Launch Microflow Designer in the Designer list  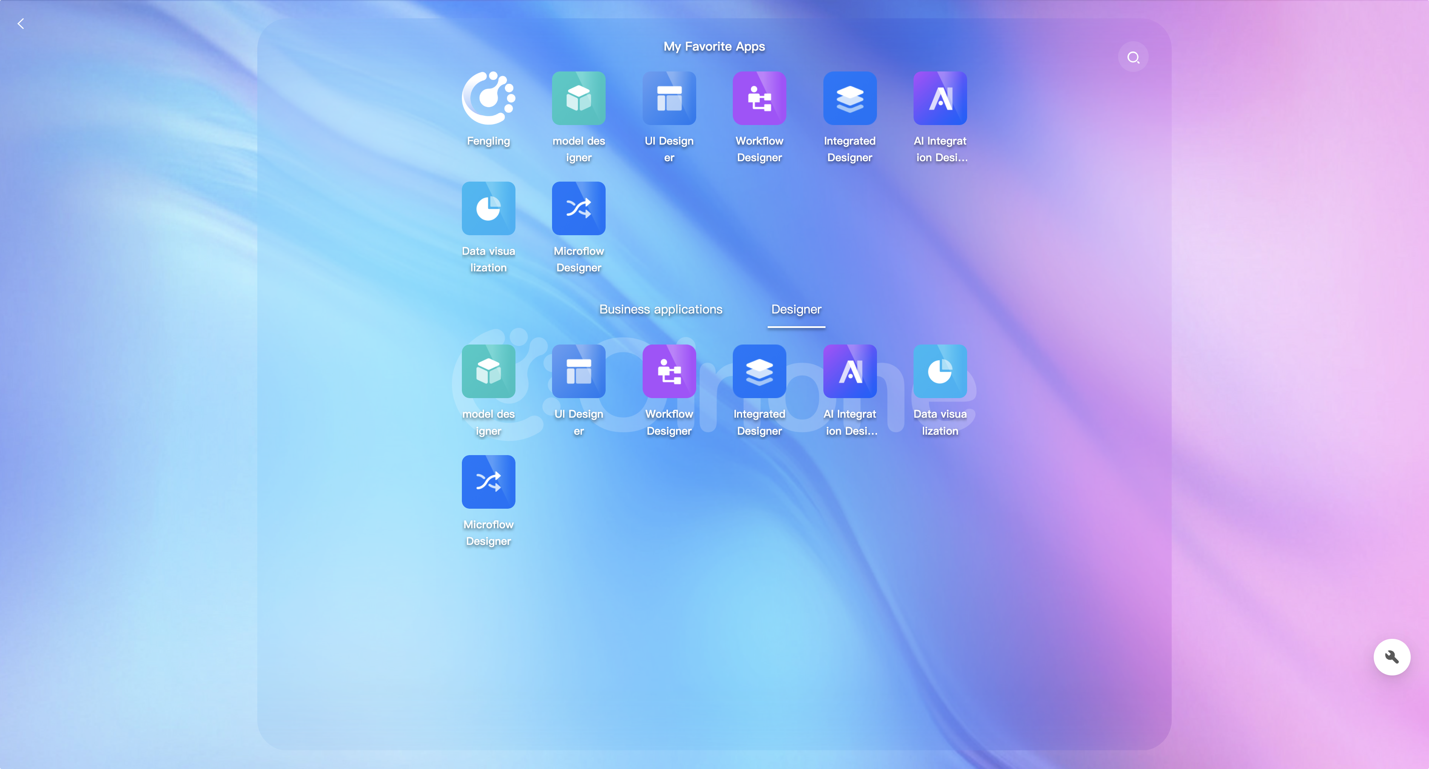coord(488,481)
